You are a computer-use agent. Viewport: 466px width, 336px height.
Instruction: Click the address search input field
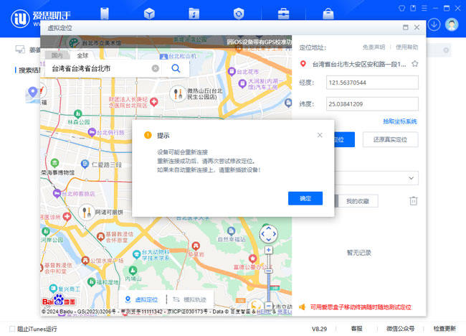(x=101, y=68)
